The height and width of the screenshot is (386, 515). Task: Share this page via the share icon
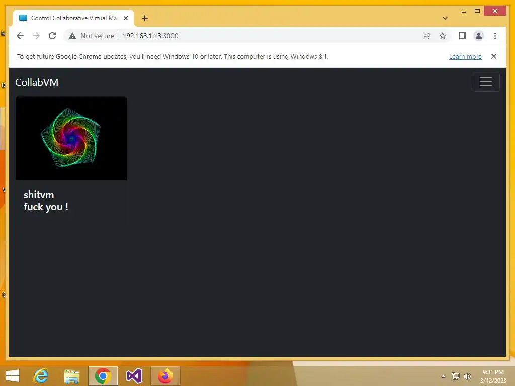(x=426, y=36)
